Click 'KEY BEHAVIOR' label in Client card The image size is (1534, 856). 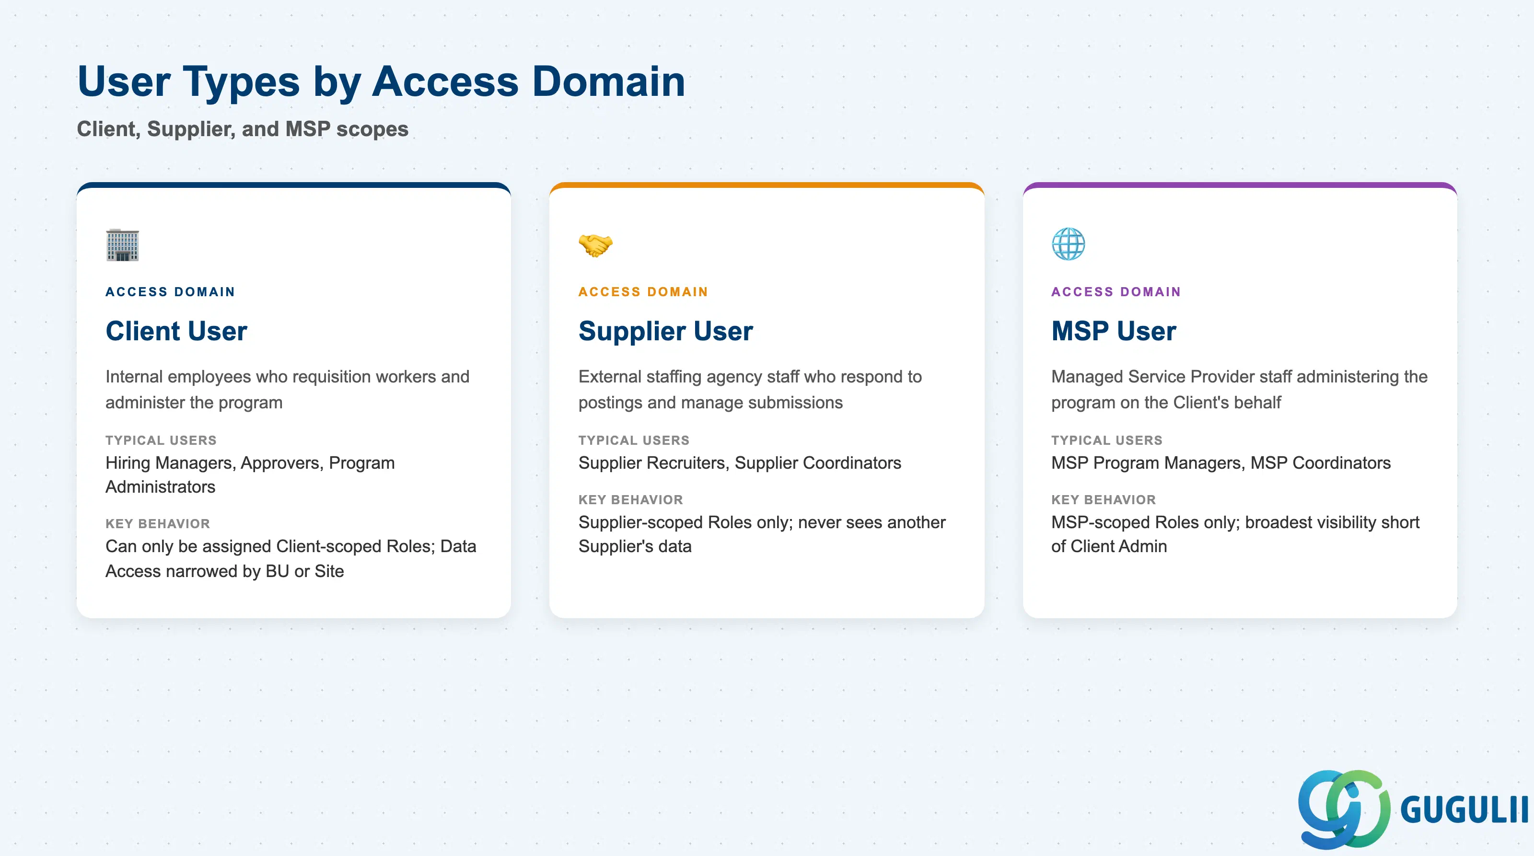[158, 524]
